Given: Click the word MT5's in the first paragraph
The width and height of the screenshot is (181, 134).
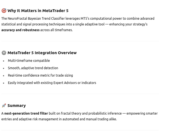Looking at the screenshot, I should 85,19.
